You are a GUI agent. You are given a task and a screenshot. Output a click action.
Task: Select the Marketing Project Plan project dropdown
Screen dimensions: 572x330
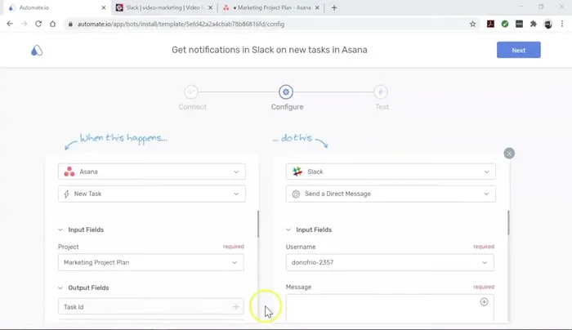point(151,262)
